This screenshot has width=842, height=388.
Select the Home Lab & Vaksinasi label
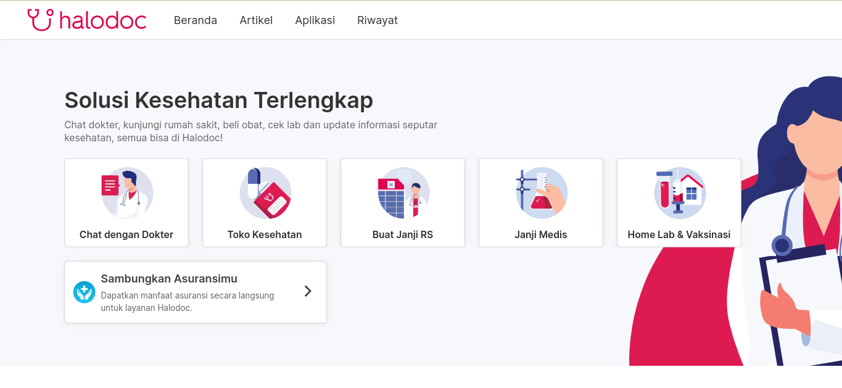pyautogui.click(x=679, y=234)
